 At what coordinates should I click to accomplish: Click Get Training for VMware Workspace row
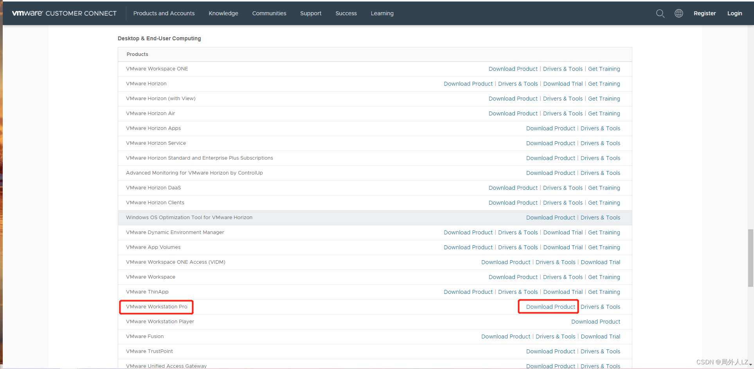pos(604,277)
